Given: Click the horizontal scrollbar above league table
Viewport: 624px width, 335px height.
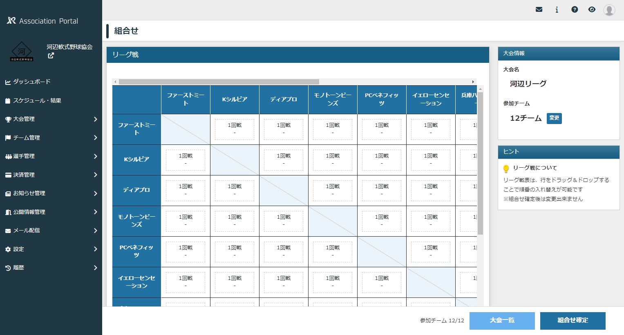Looking at the screenshot, I should click(219, 82).
